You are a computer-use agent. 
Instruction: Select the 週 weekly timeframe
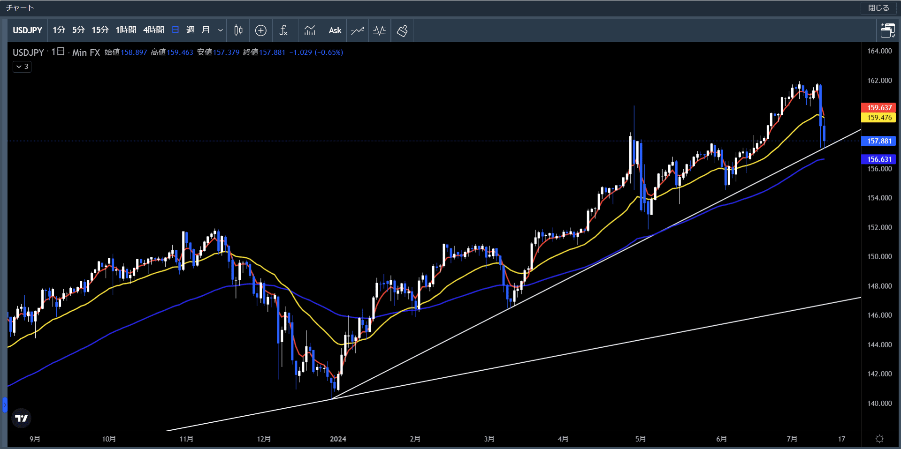pos(191,30)
